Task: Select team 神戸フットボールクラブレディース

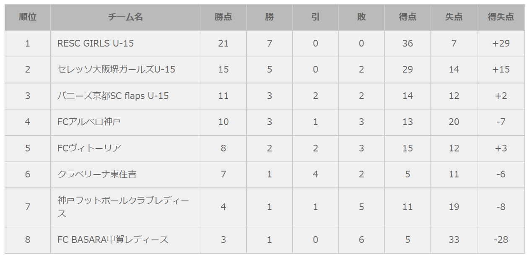Action: [x=123, y=207]
